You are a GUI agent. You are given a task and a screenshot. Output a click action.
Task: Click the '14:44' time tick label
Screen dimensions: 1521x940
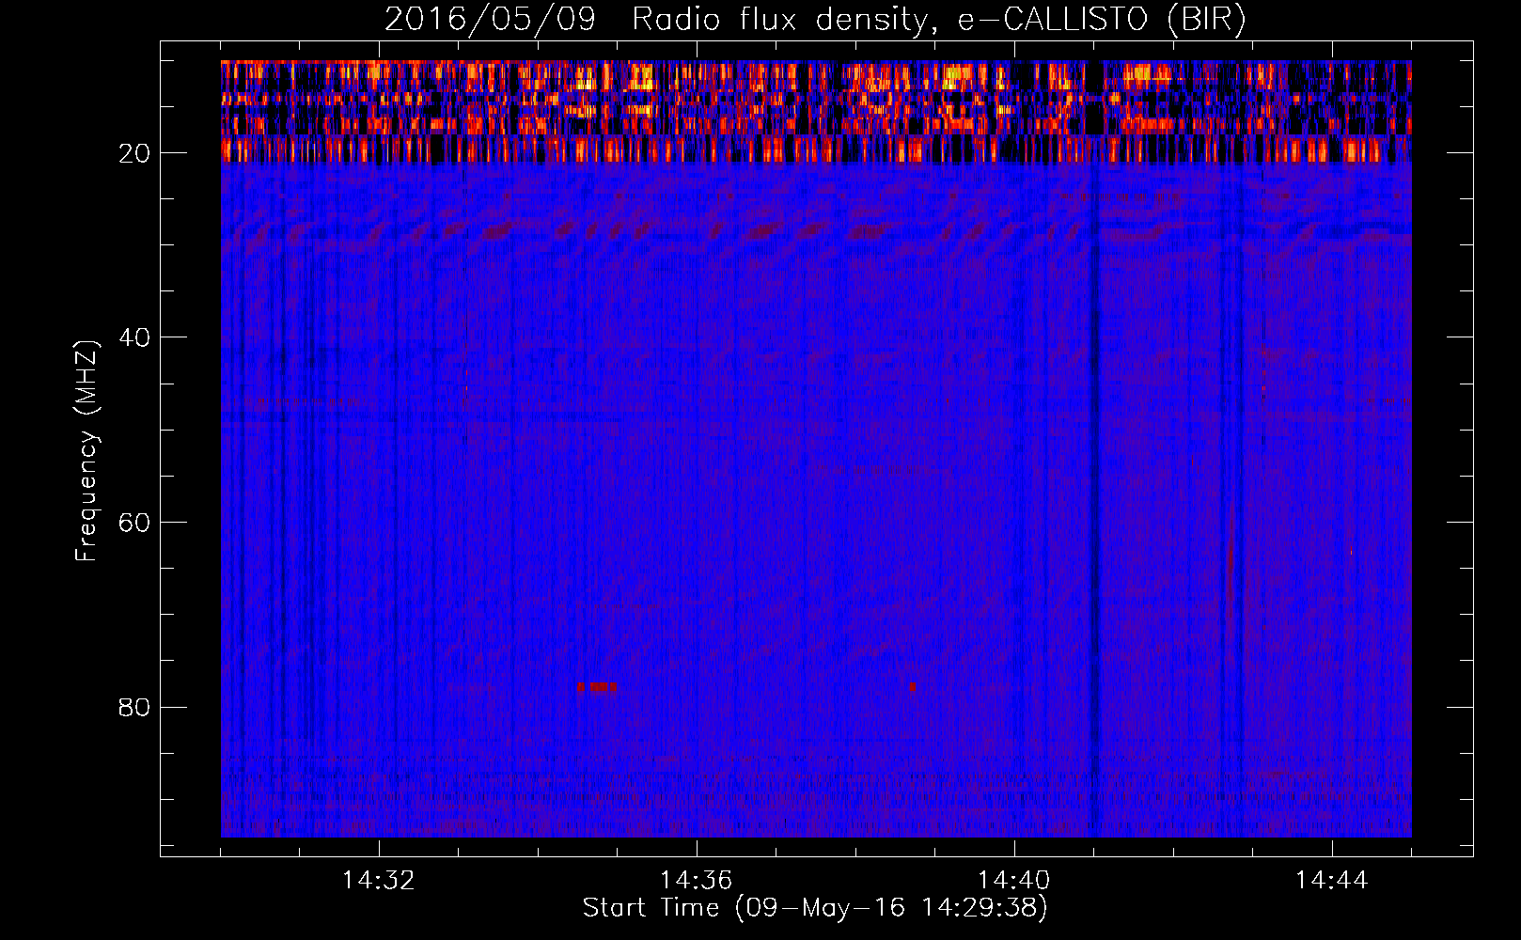click(1332, 881)
